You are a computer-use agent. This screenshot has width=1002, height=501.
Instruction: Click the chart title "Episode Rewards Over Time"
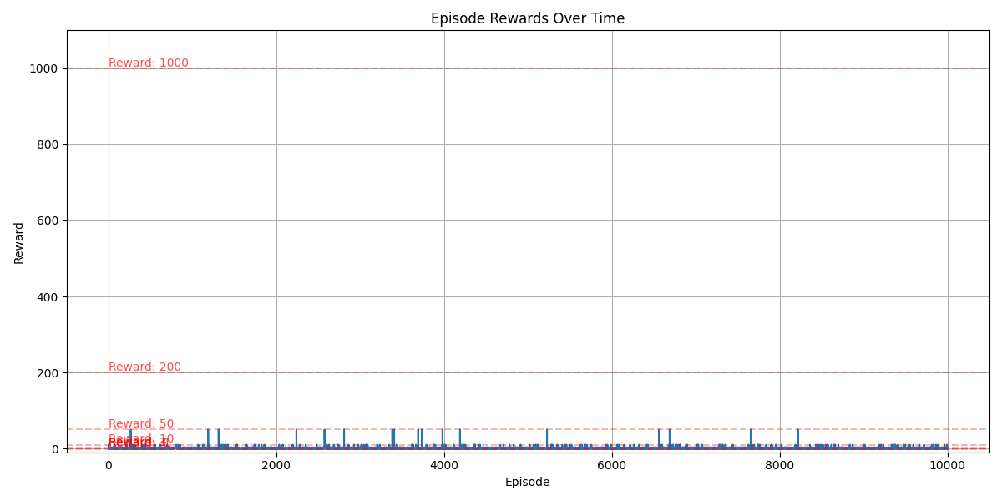coord(527,18)
